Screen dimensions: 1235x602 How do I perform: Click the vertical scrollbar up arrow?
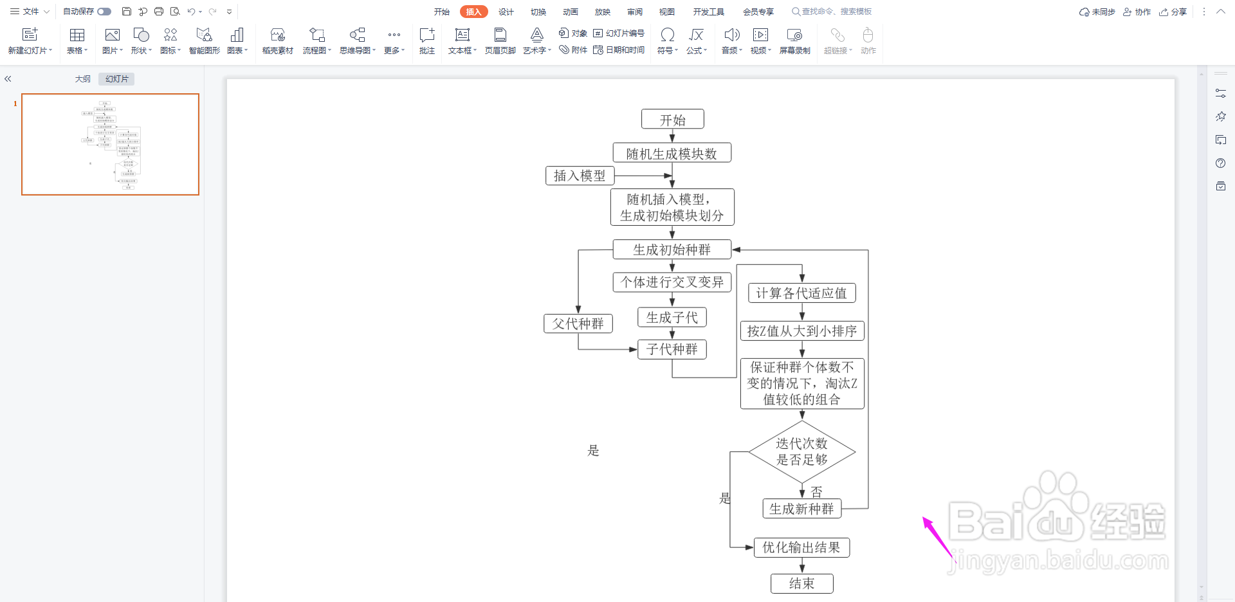pos(1202,74)
